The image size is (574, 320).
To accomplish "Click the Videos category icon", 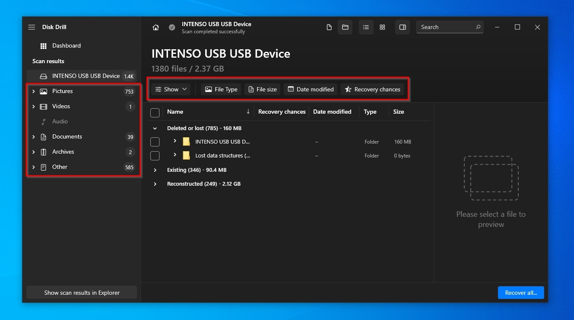I will 43,107.
